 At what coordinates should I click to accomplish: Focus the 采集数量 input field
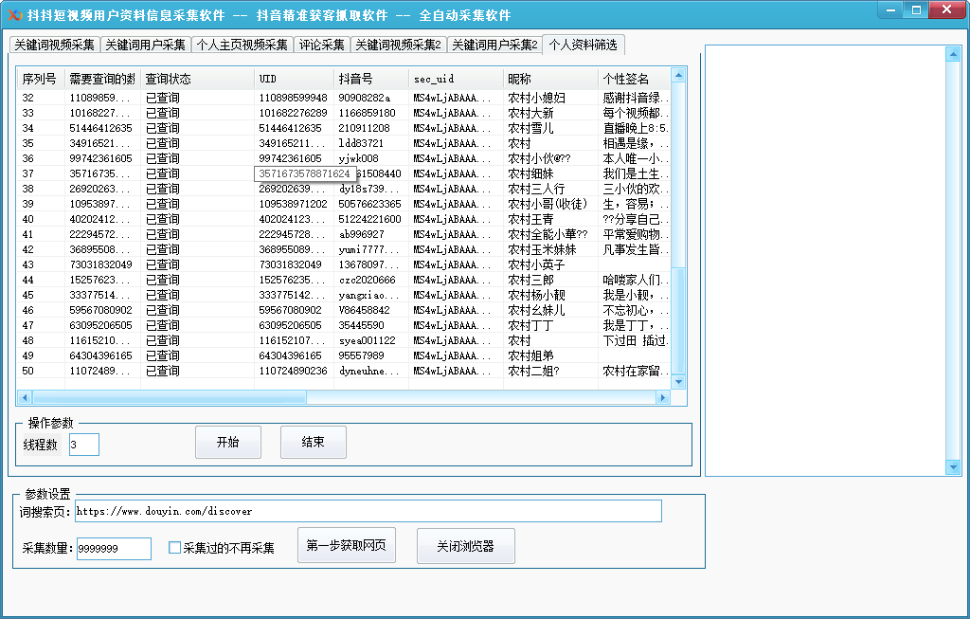coord(114,549)
